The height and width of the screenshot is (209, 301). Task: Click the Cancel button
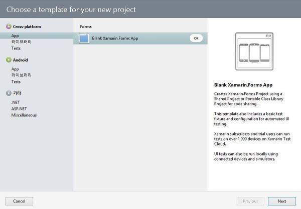19,201
